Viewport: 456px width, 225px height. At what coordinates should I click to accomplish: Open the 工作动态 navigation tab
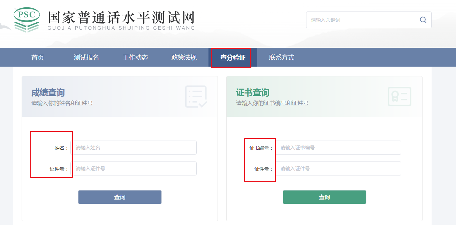pyautogui.click(x=135, y=57)
